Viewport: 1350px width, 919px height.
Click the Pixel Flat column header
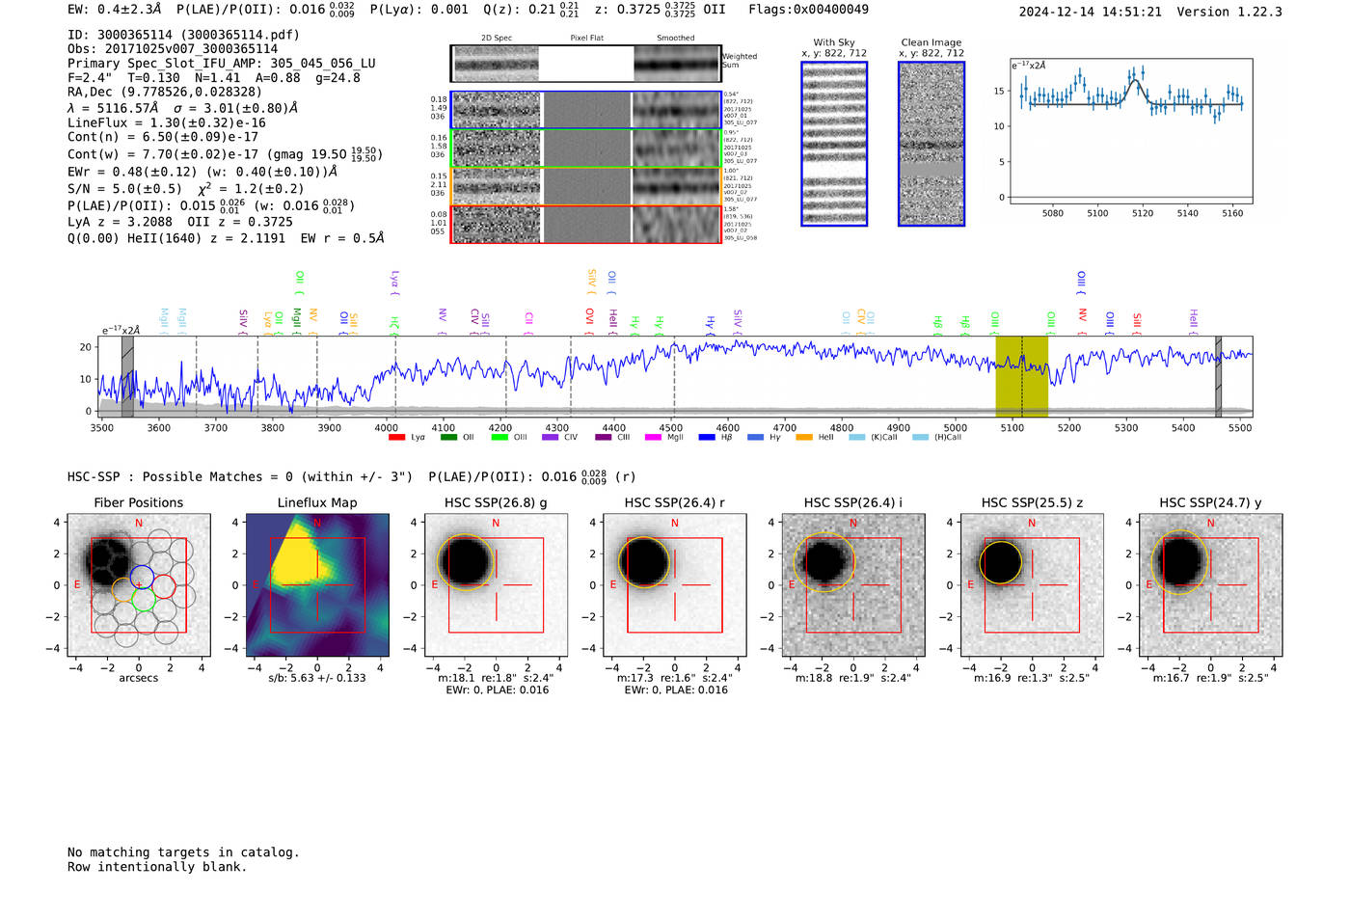coord(586,39)
